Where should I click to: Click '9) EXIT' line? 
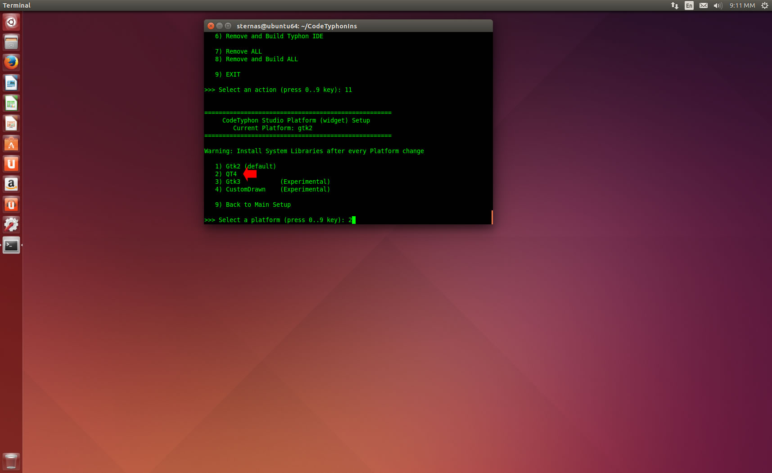(x=227, y=74)
